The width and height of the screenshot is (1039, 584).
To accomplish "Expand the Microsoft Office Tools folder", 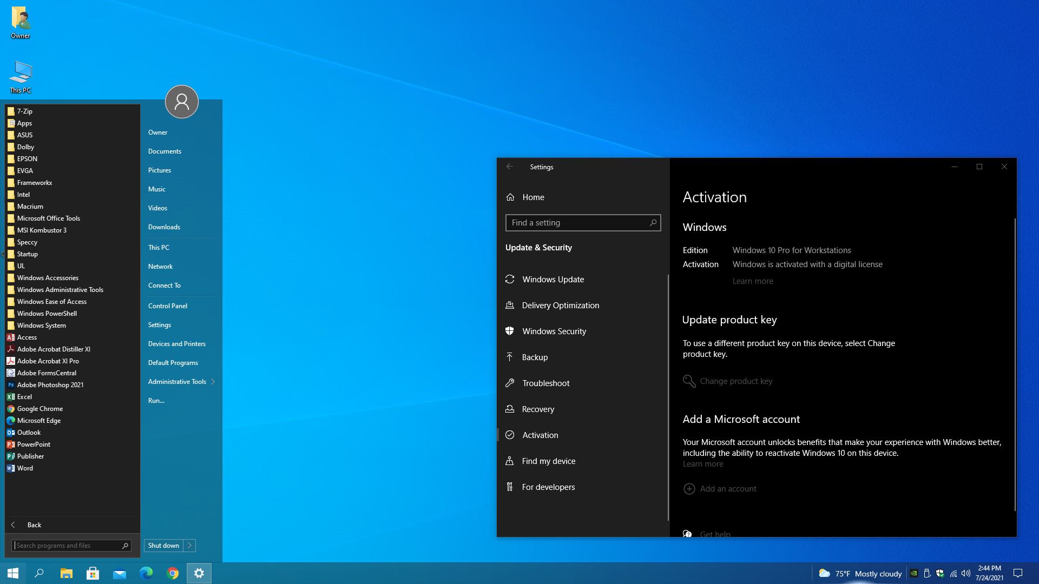I will (x=48, y=218).
